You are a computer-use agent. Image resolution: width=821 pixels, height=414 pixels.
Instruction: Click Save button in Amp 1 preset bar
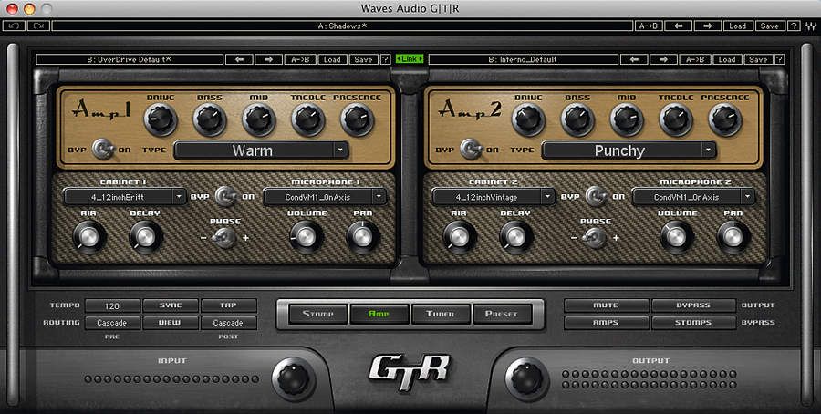pyautogui.click(x=363, y=59)
